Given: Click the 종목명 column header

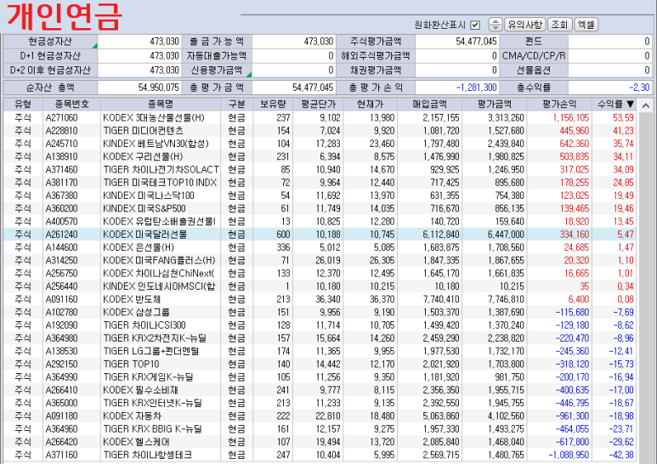Looking at the screenshot, I should pyautogui.click(x=161, y=104).
